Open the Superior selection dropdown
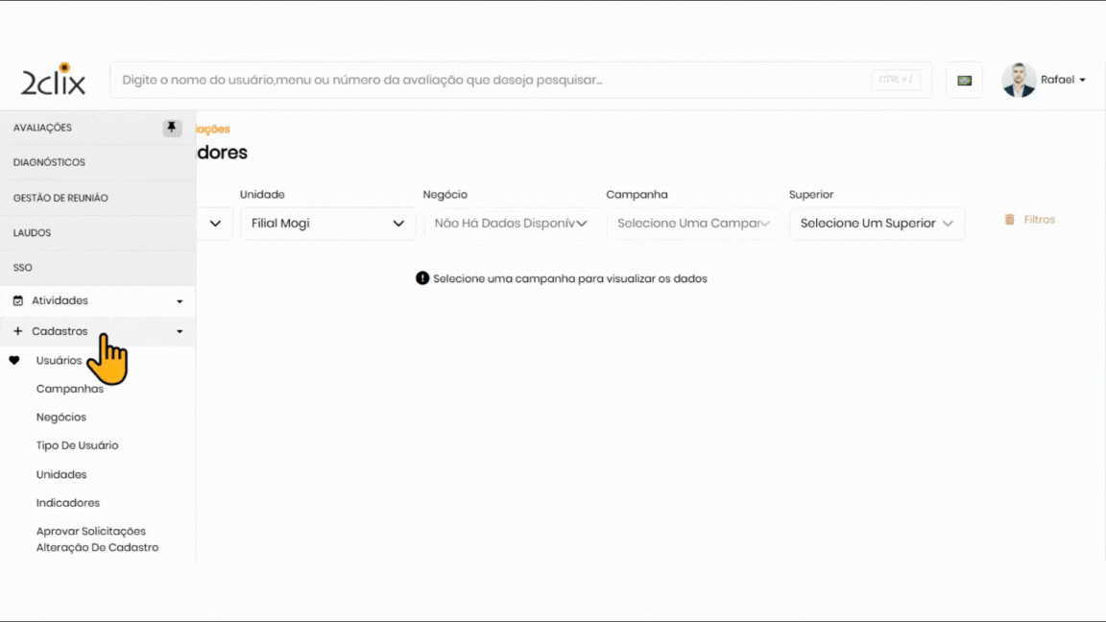 876,224
